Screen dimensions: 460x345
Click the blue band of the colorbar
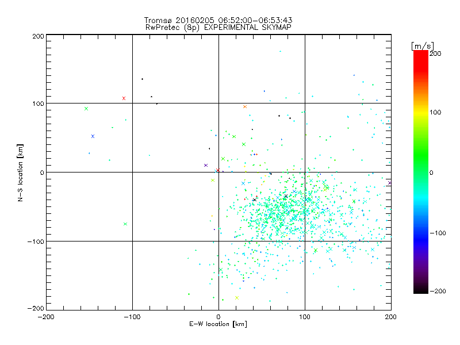(421, 239)
